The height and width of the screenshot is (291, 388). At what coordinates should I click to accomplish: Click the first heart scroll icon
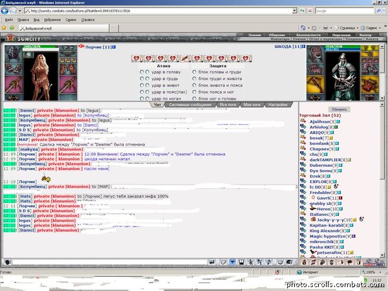point(137,59)
